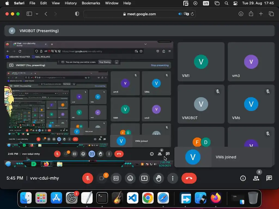Open the Safari app menu

[x=19, y=3]
